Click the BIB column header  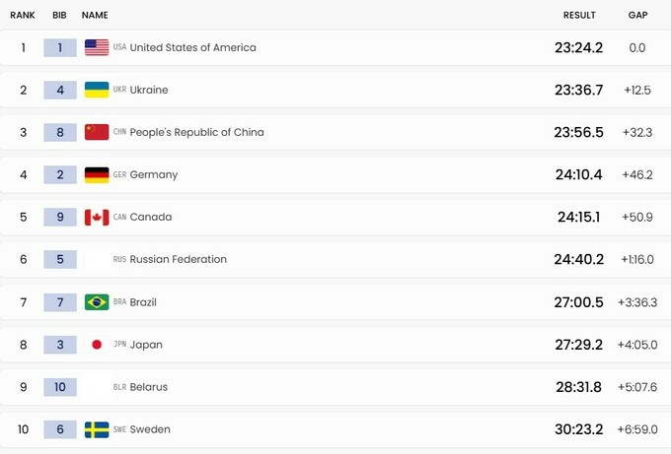(59, 16)
